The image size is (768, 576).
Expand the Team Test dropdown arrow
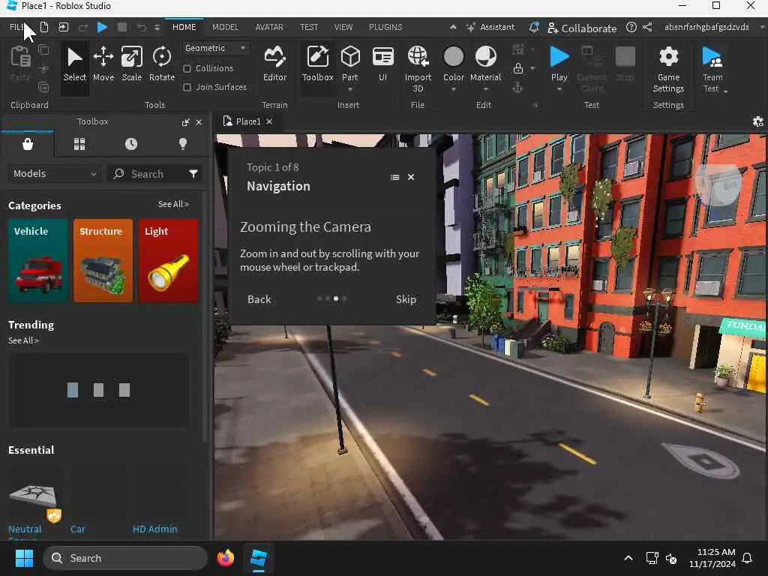point(725,91)
